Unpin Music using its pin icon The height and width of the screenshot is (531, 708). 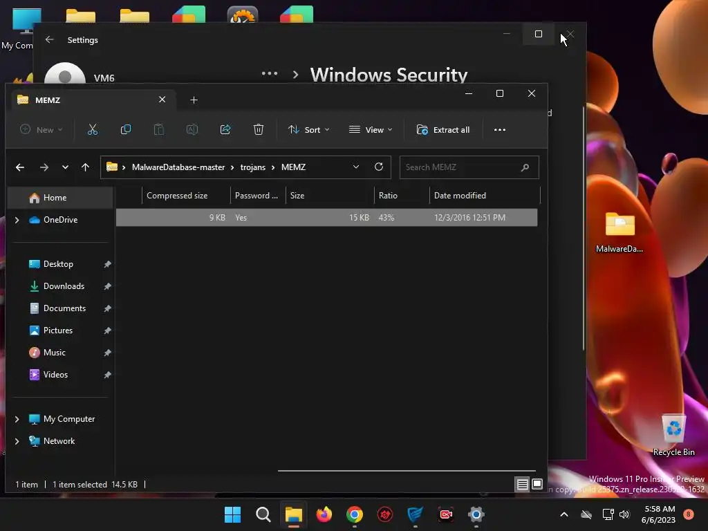click(107, 353)
